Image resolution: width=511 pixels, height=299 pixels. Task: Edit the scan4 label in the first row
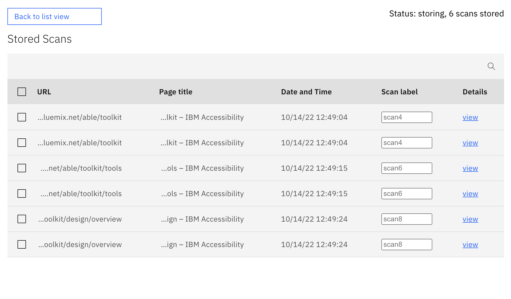click(407, 117)
